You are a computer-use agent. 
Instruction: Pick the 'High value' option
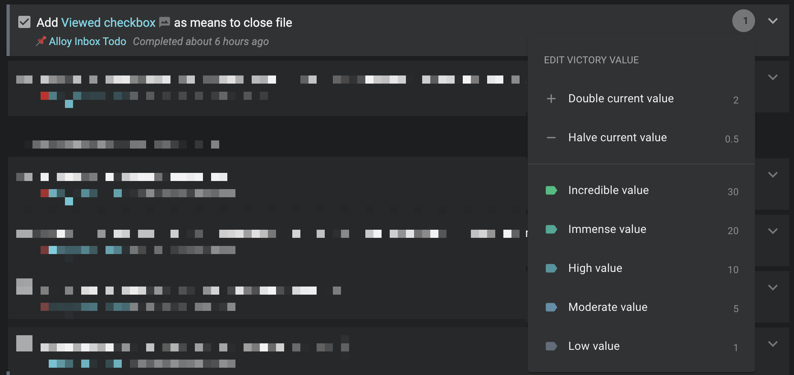[595, 268]
